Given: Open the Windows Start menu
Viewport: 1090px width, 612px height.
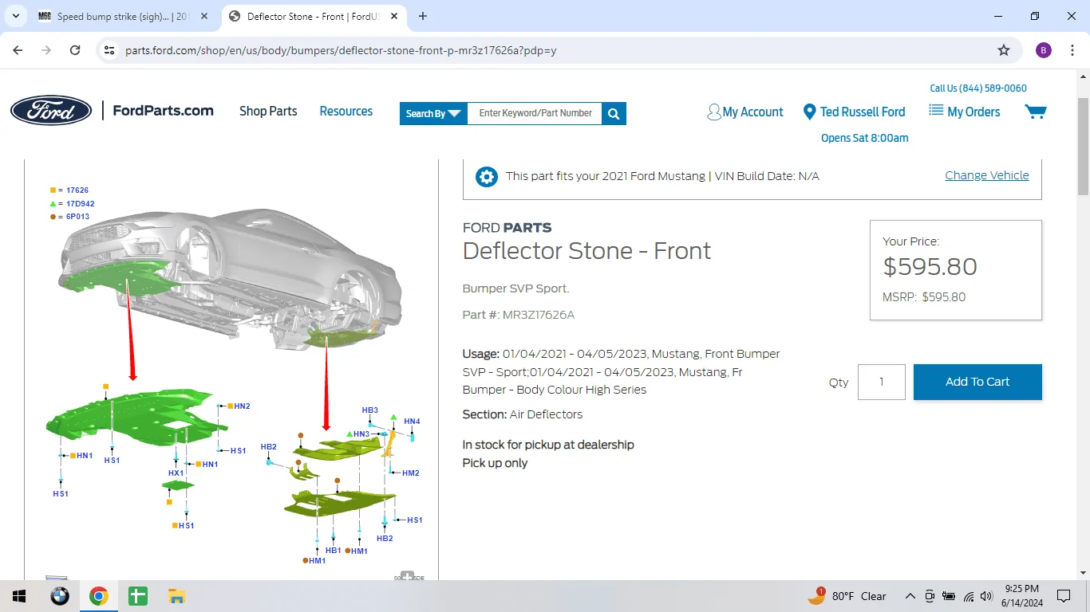Looking at the screenshot, I should pos(19,596).
